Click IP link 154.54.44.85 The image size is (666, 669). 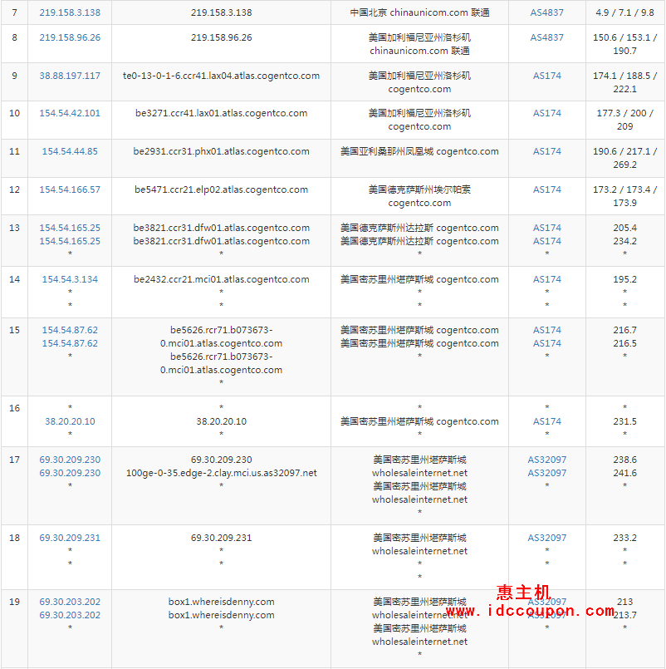70,152
